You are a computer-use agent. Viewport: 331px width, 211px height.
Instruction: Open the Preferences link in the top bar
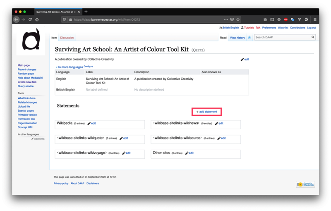[x=269, y=28]
